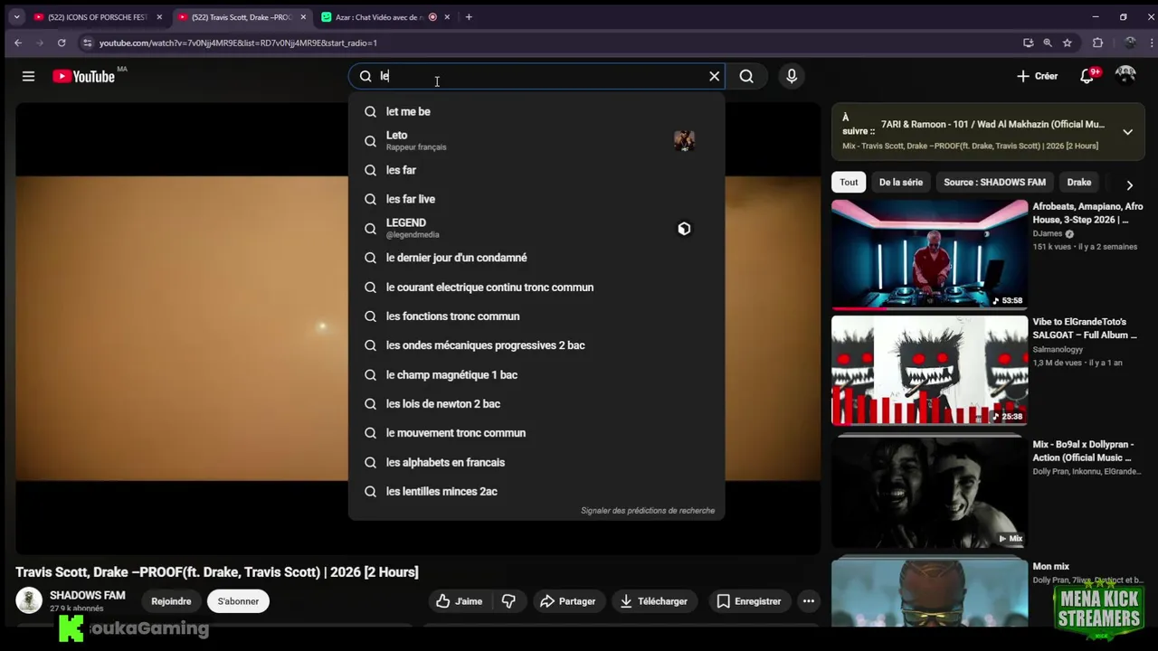This screenshot has width=1158, height=651.
Task: Reload the page with the refresh icon
Action: [x=62, y=42]
